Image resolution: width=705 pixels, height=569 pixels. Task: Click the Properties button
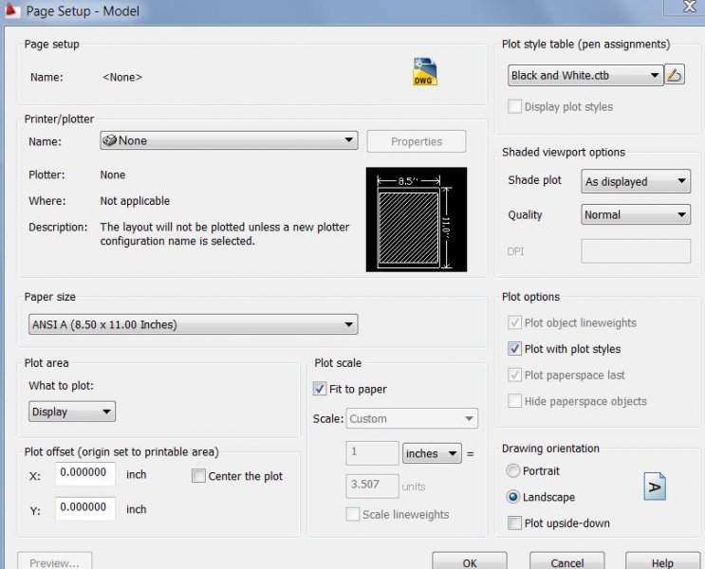tap(417, 141)
